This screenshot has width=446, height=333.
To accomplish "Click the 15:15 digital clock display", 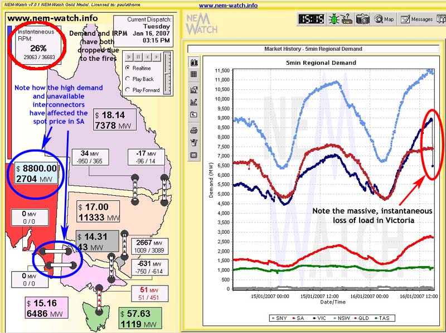I will click(312, 20).
